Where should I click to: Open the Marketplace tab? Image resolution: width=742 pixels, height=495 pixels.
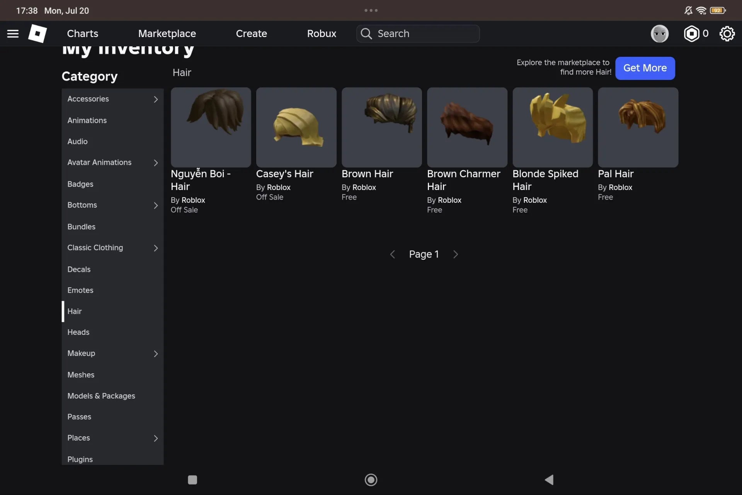[167, 34]
